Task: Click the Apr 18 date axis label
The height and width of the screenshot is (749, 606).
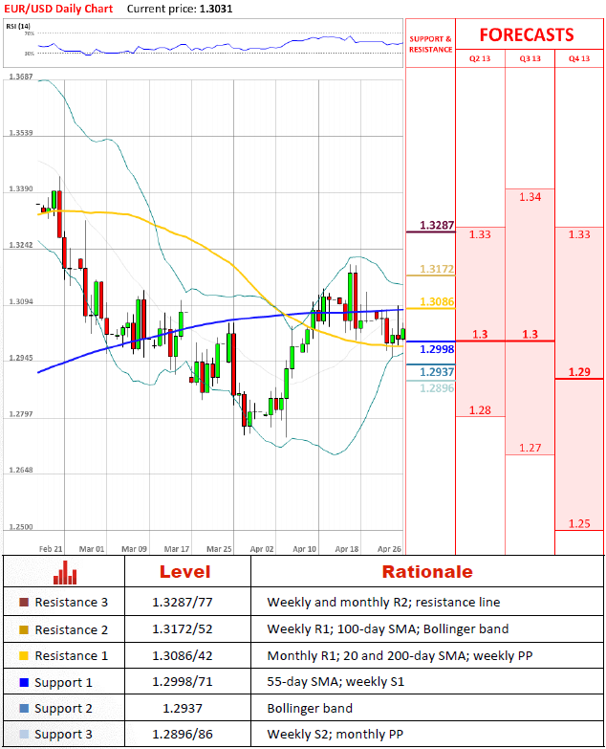Action: coord(347,549)
